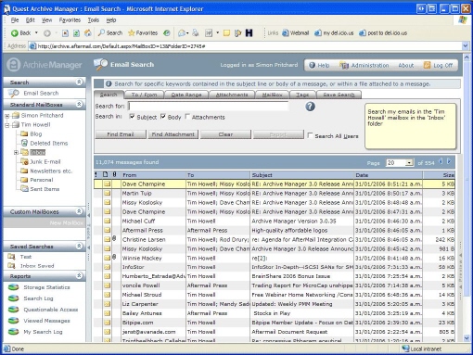Open the Test saved search
The width and height of the screenshot is (473, 355).
click(x=26, y=257)
